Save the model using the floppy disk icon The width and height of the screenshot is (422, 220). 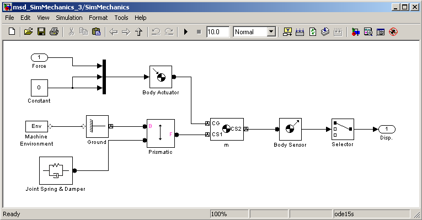pos(41,32)
